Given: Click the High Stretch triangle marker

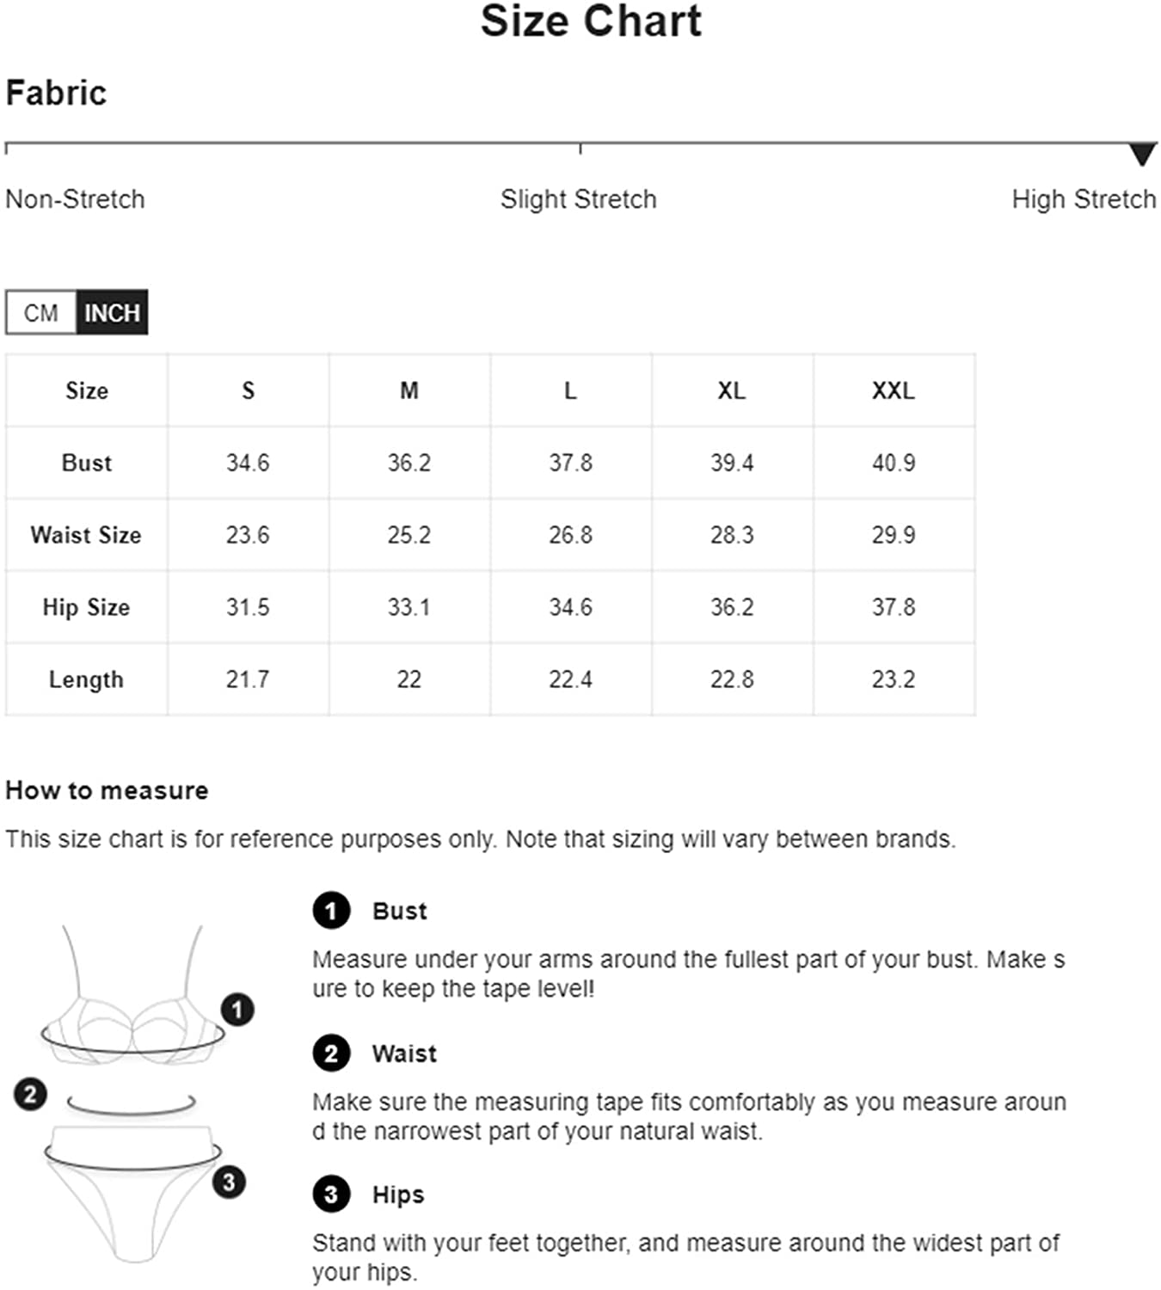Looking at the screenshot, I should pos(1142,154).
